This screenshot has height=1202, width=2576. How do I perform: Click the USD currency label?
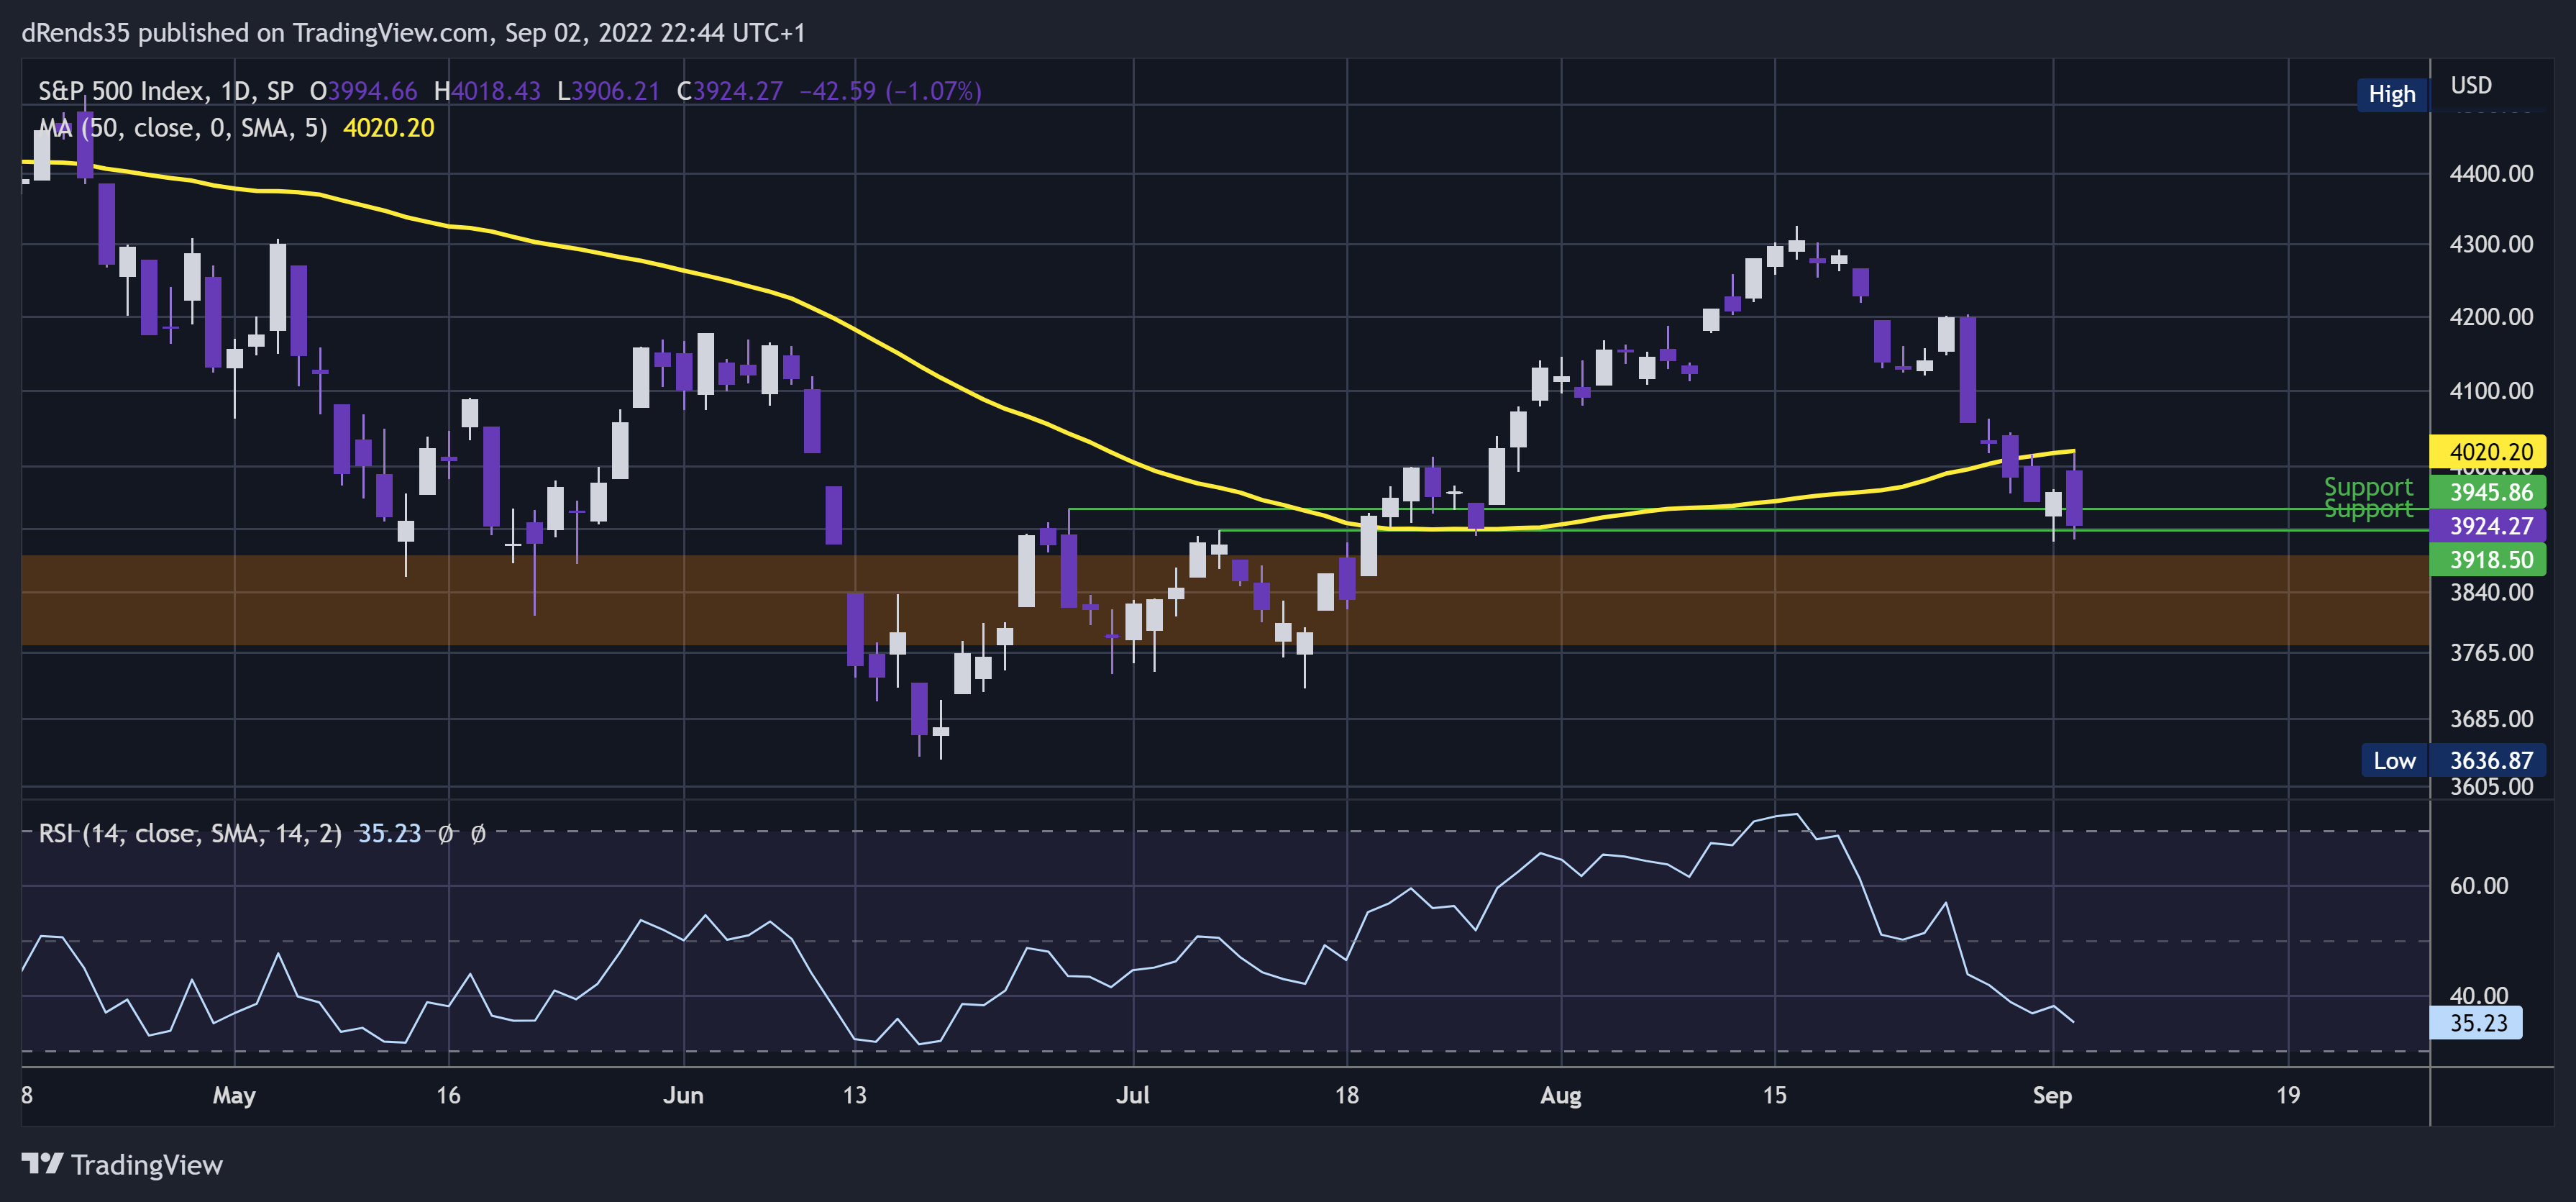2471,86
